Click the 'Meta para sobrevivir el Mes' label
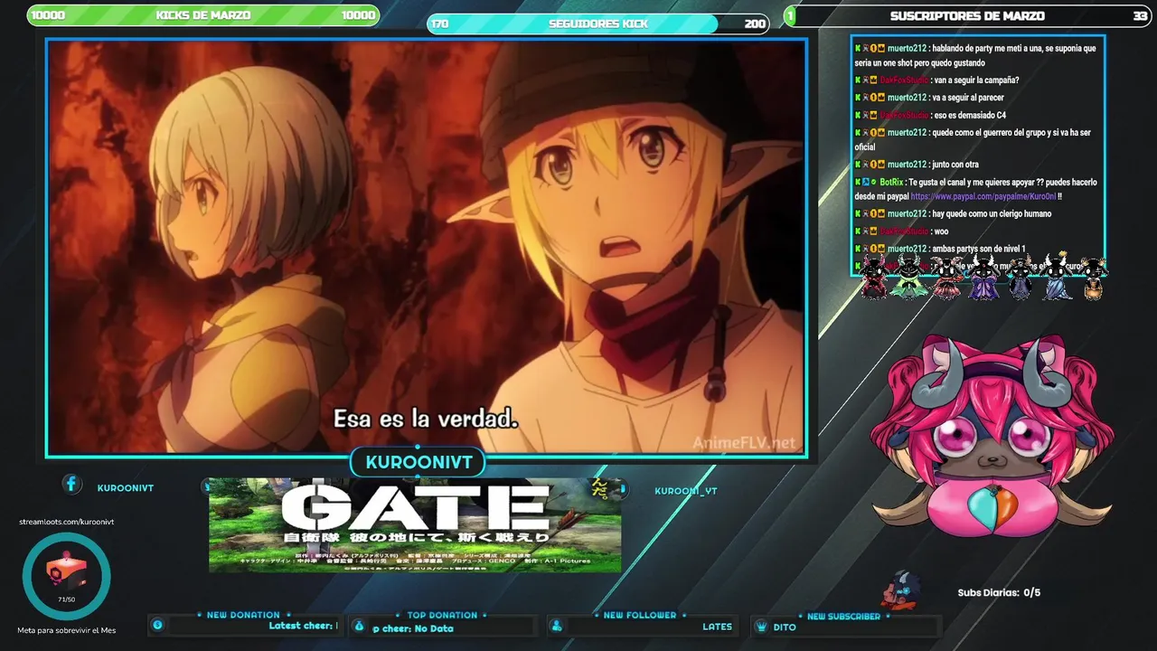Viewport: 1157px width, 651px height. (66, 630)
